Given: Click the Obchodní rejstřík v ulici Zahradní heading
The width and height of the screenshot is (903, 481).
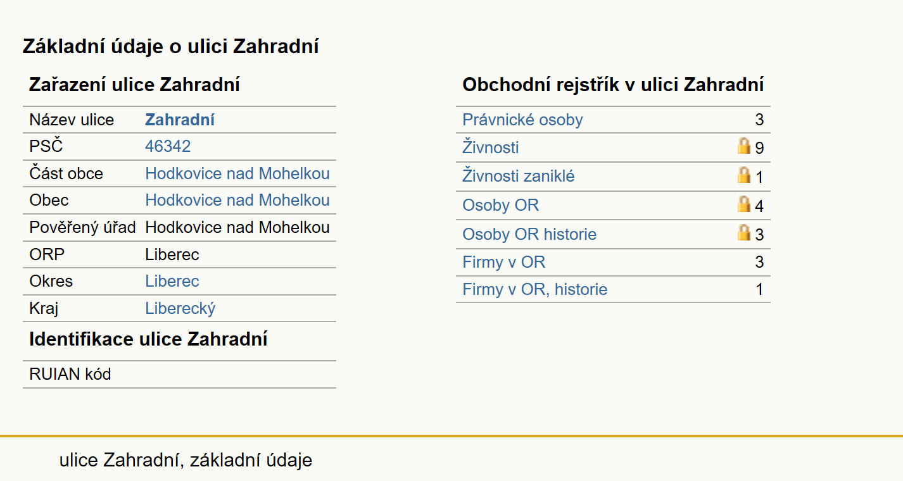Looking at the screenshot, I should point(613,85).
